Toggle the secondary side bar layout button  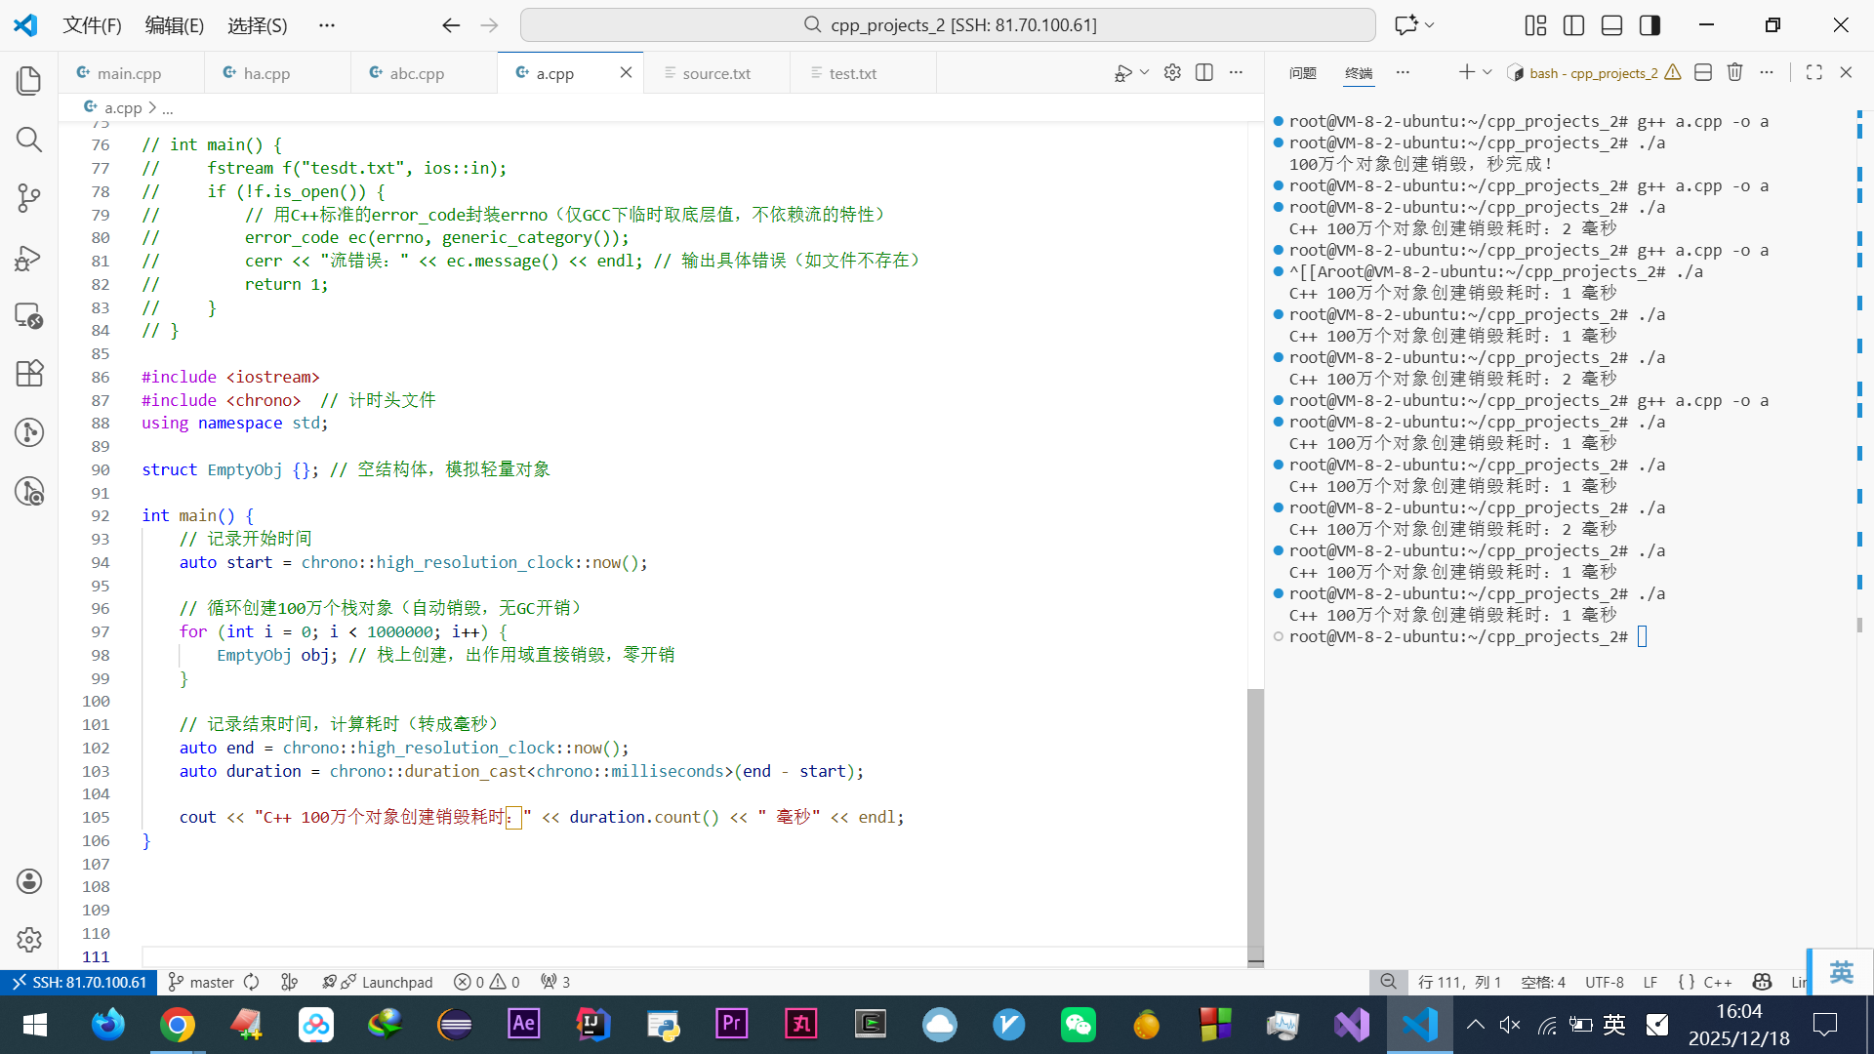tap(1650, 25)
